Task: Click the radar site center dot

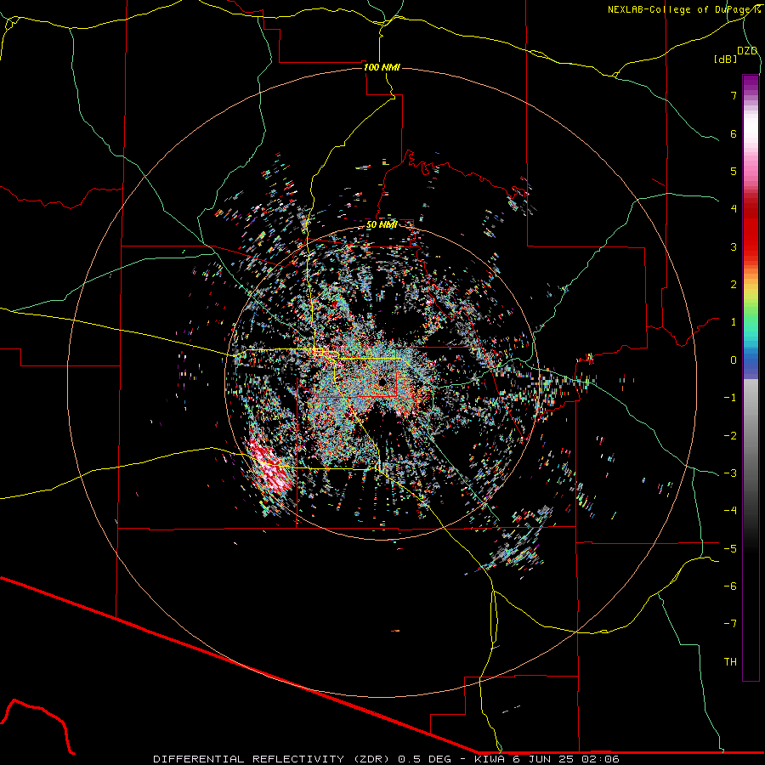Action: click(383, 382)
